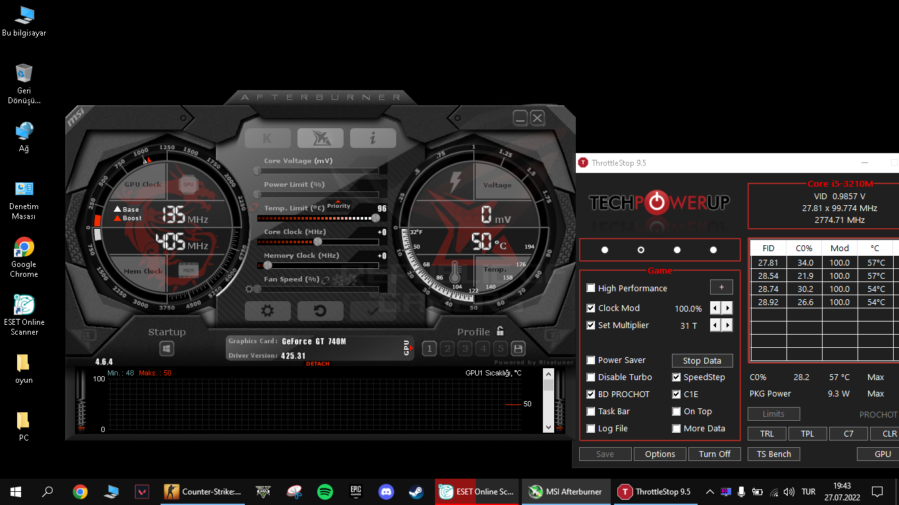This screenshot has width=899, height=505.
Task: Toggle the Set Multiplier checkbox
Action: [591, 325]
